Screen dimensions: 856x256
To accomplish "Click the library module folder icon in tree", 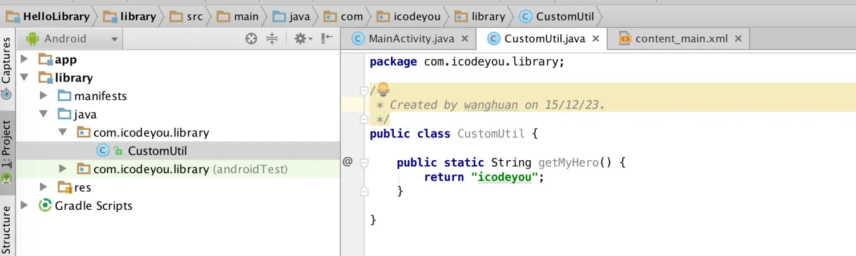I will (46, 78).
